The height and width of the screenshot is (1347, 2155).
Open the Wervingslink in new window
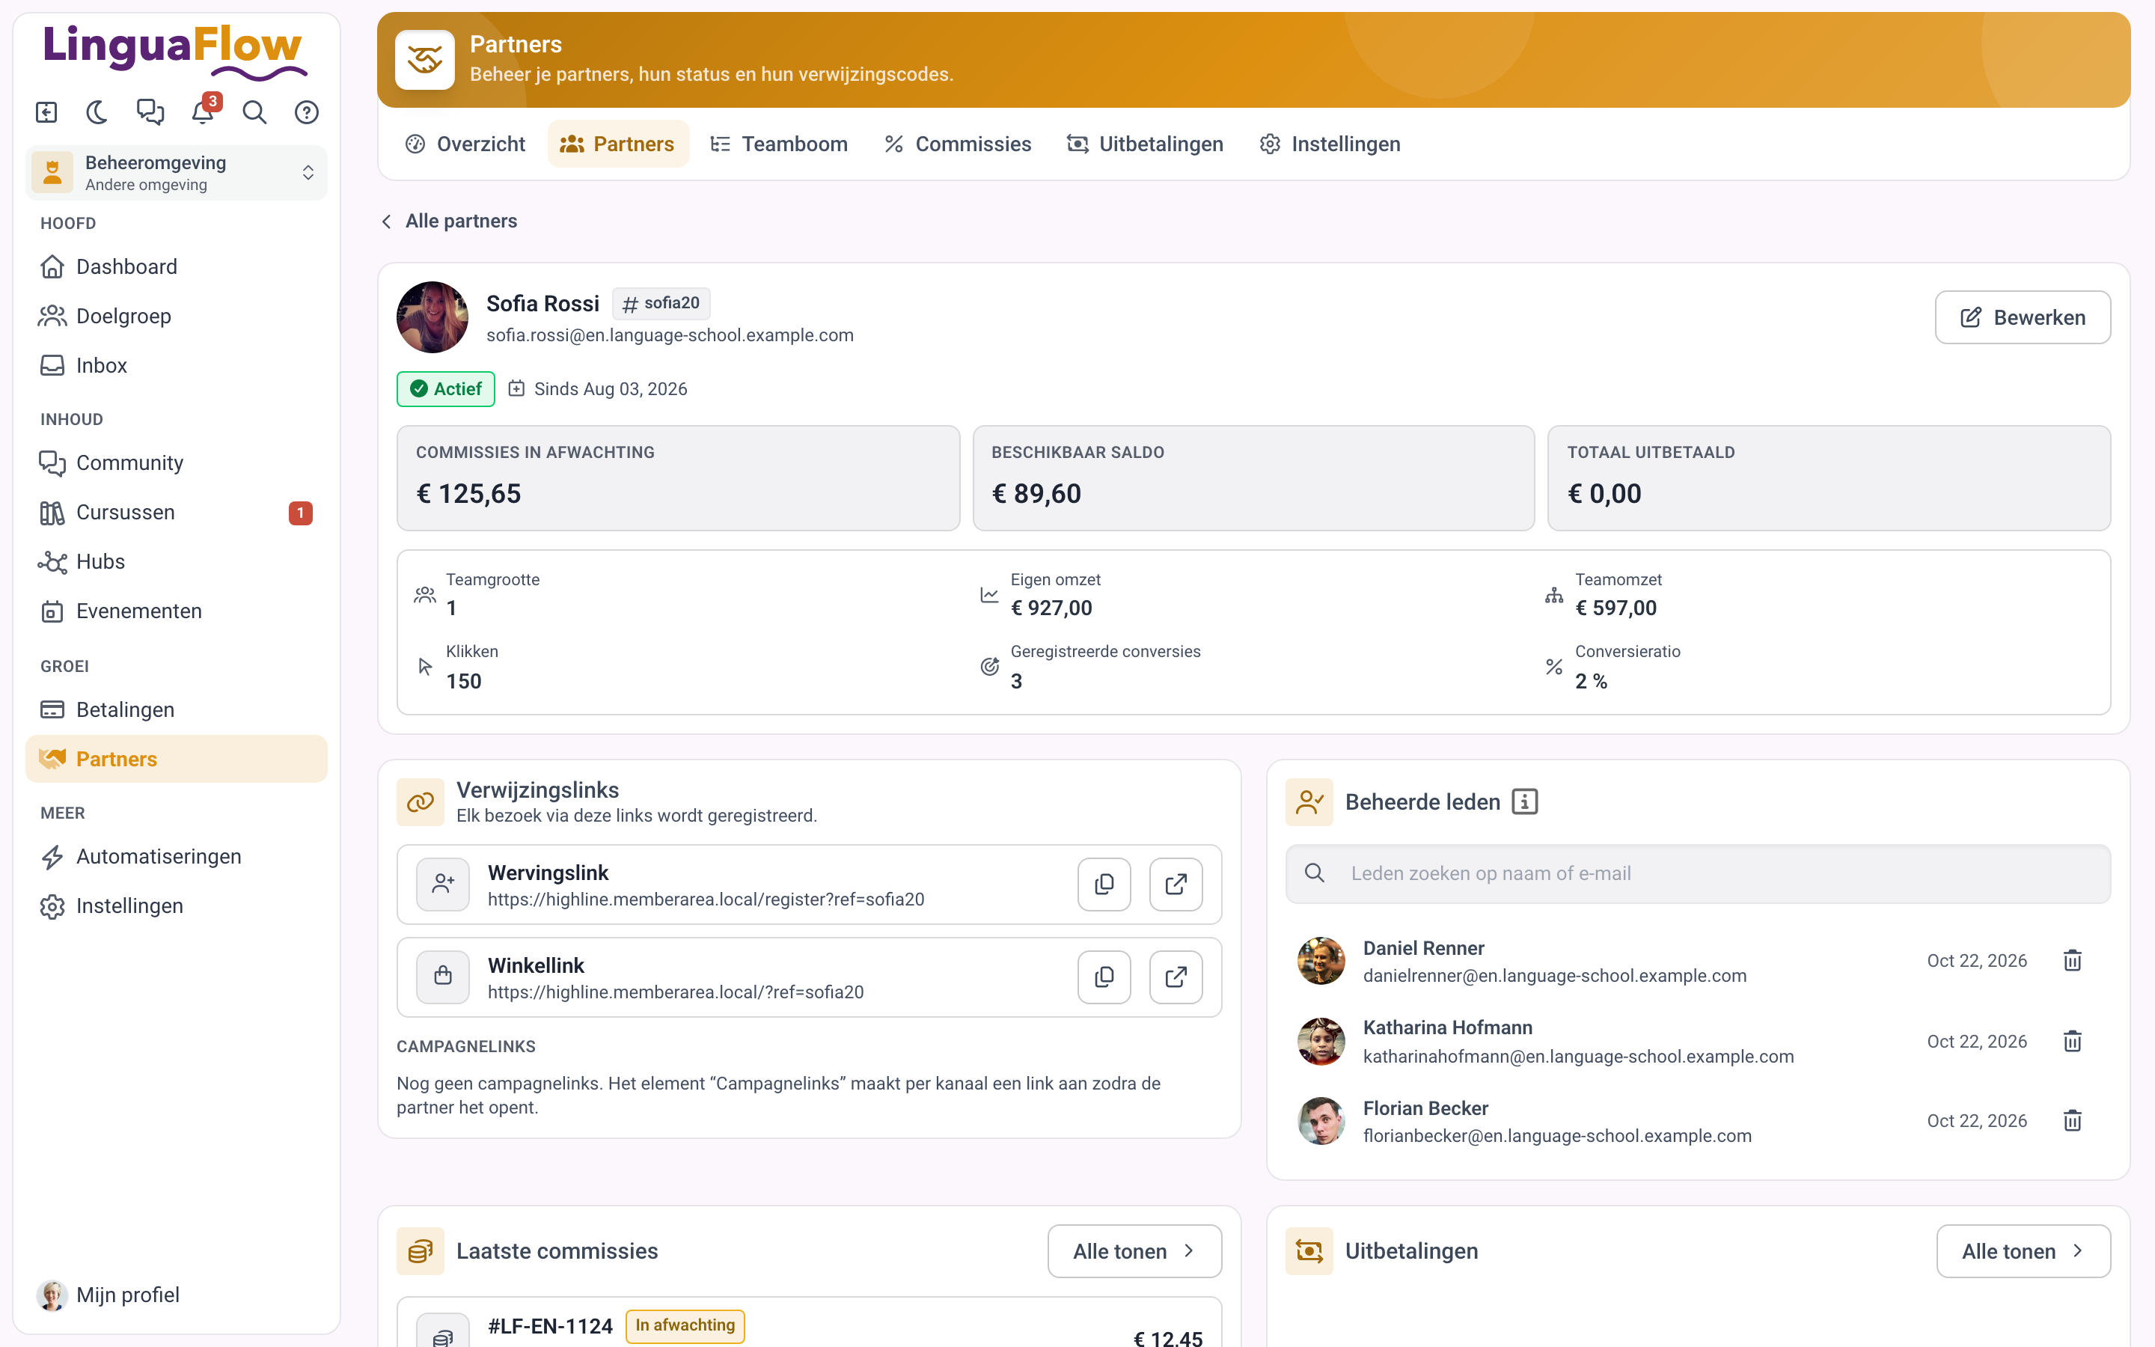click(1176, 884)
